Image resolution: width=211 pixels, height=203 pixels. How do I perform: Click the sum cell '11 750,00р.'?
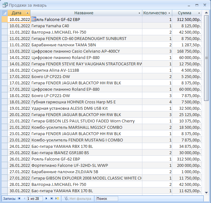pos(187,178)
